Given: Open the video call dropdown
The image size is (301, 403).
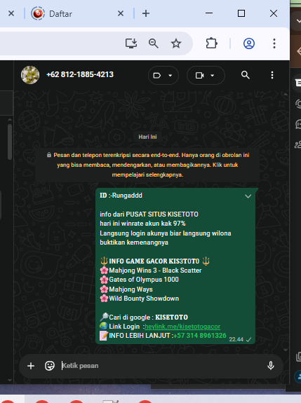Looking at the screenshot, I should pos(206,75).
